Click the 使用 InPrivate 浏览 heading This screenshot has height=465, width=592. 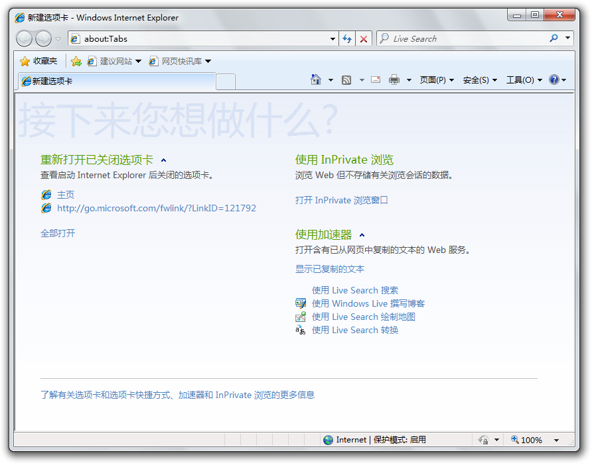(344, 160)
